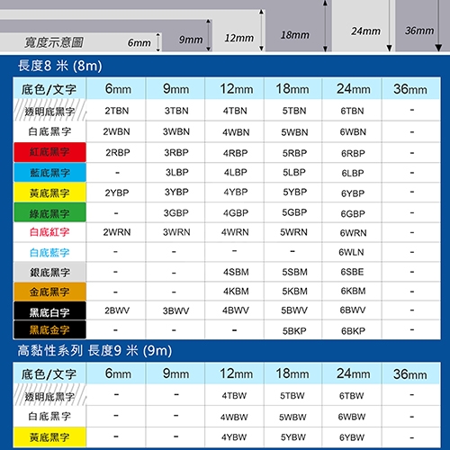
Task: Choose the 3RBP tape code
Action: [176, 153]
